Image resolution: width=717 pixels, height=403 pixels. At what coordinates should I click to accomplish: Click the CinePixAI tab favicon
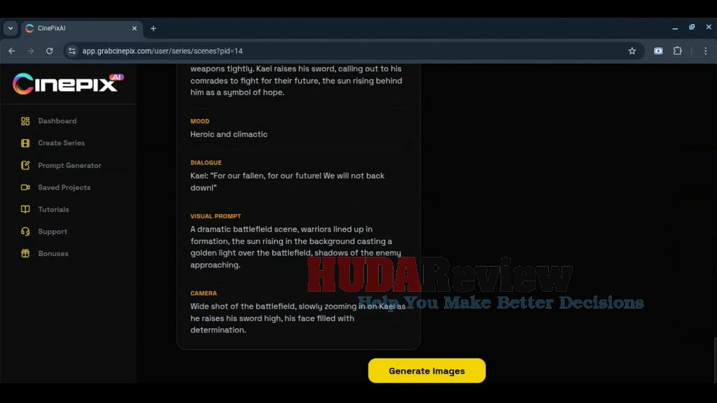(x=29, y=28)
